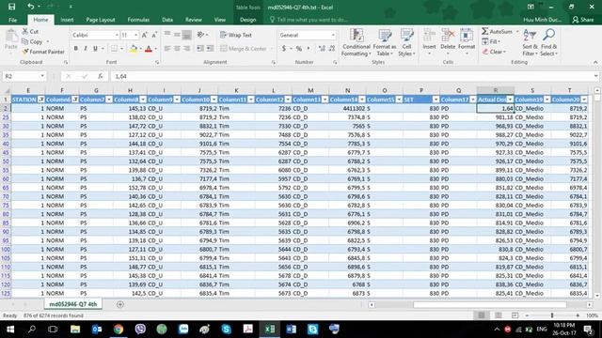
Task: Select the Format Painter brush
Action: [x=25, y=52]
